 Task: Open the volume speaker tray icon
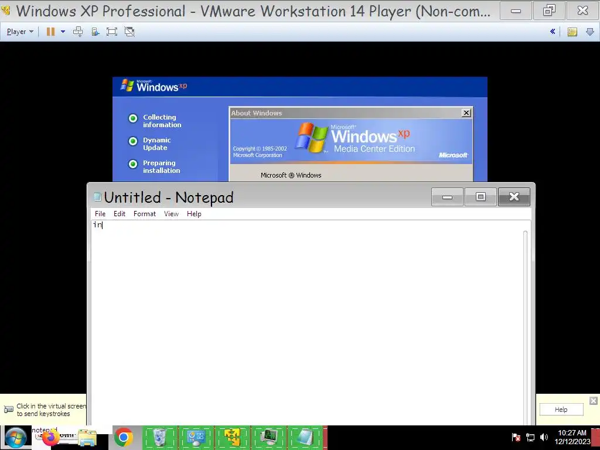click(x=544, y=437)
